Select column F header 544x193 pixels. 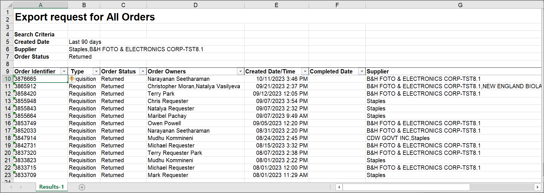tap(337, 5)
